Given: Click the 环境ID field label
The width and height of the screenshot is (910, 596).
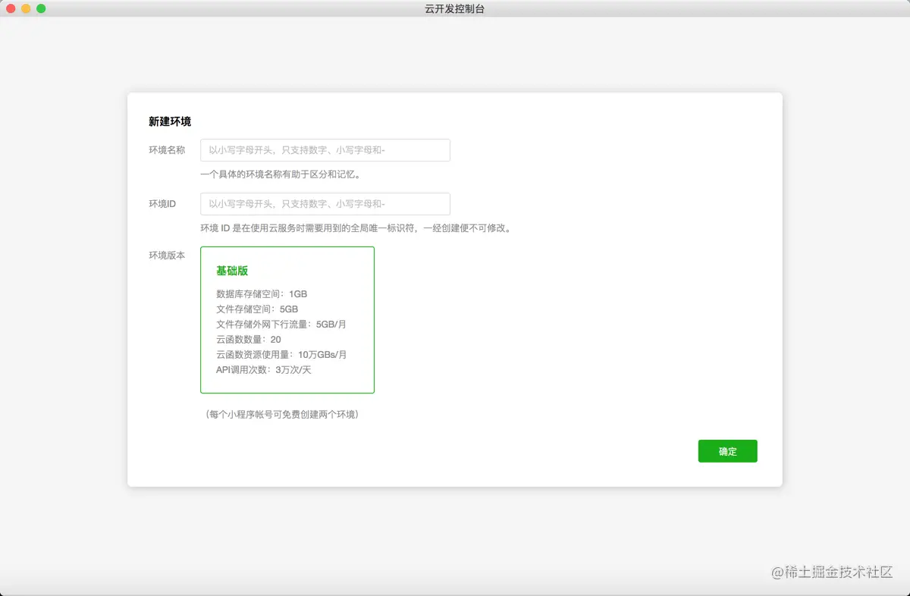Looking at the screenshot, I should point(162,204).
